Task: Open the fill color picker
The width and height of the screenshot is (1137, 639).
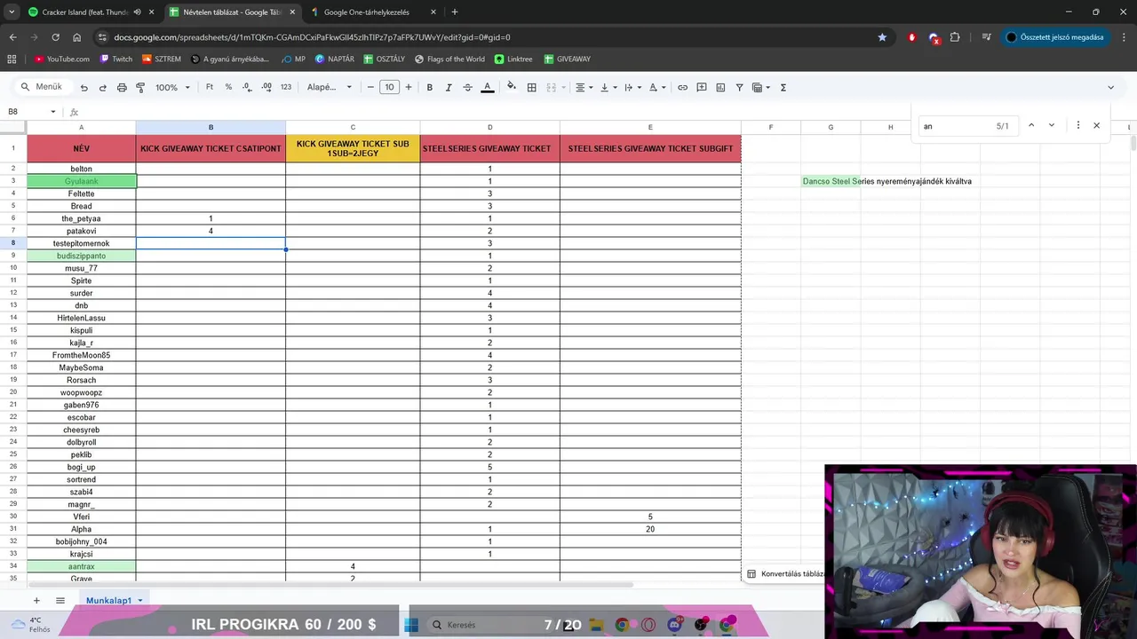Action: 511,87
